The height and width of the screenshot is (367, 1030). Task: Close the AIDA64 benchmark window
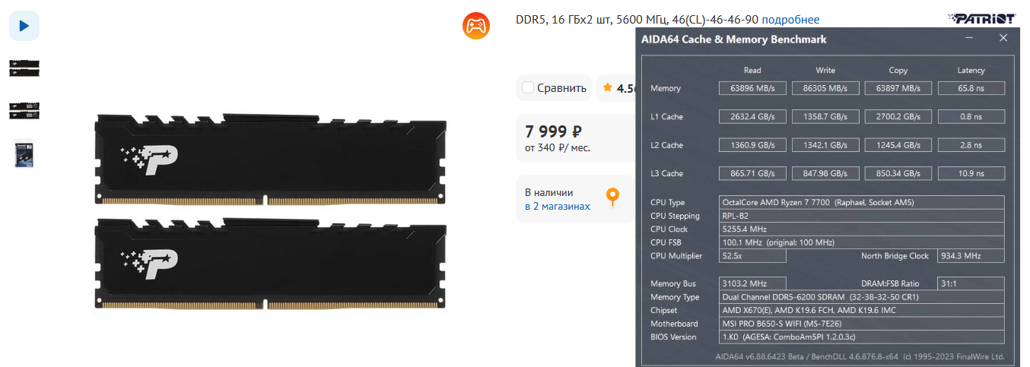tap(1003, 38)
